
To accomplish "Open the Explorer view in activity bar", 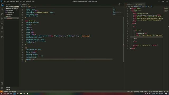I will point(2,5).
